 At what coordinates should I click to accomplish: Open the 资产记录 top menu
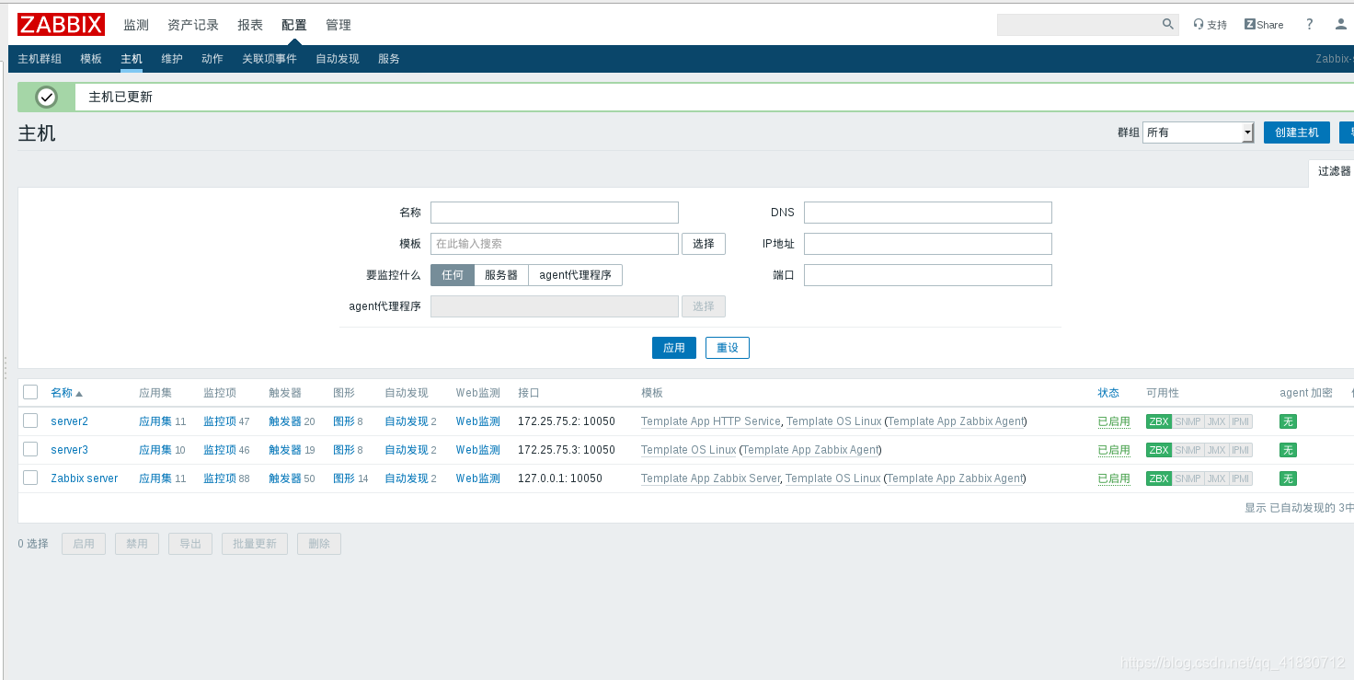193,25
